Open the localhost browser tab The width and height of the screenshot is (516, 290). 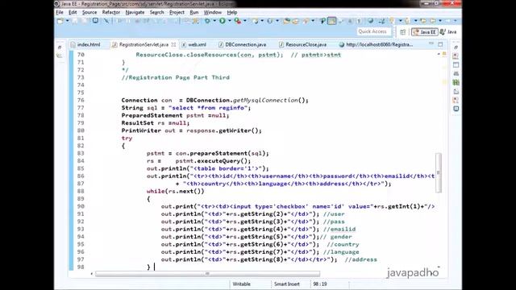[x=376, y=44]
